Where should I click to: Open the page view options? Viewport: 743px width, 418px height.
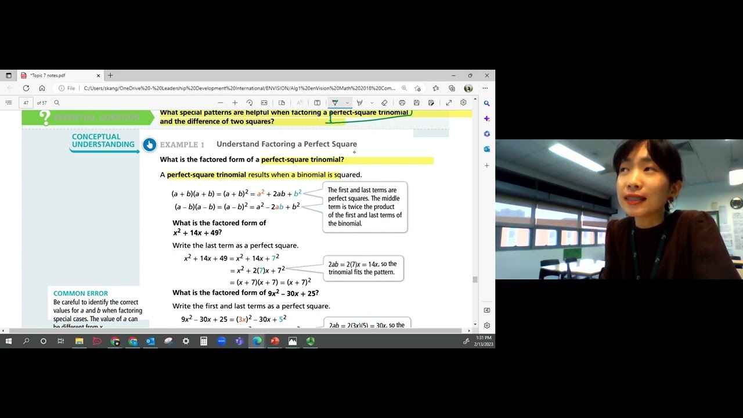282,103
